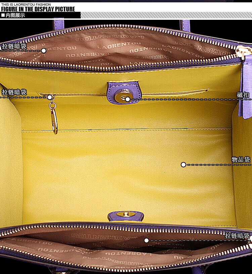Click '拉链暗袋' label next to the gold ring zipper
The image size is (252, 274).
(14, 92)
